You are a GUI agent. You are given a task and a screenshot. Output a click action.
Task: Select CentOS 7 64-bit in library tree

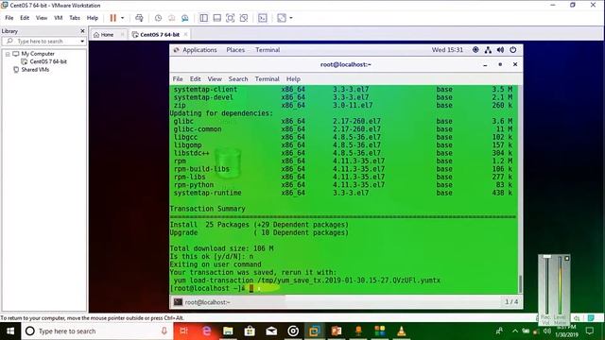click(48, 61)
